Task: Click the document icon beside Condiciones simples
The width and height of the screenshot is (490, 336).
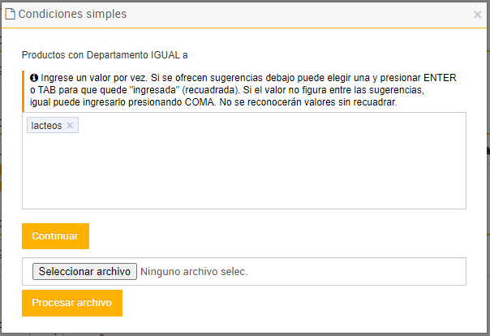Action: point(11,14)
